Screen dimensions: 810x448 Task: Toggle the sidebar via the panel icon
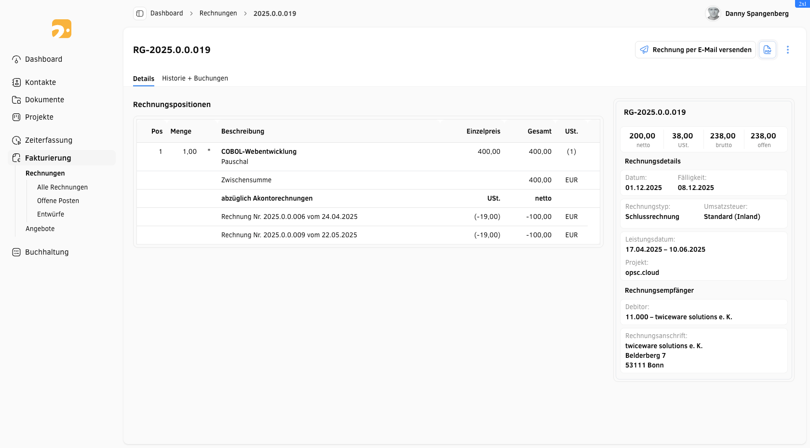click(x=139, y=13)
